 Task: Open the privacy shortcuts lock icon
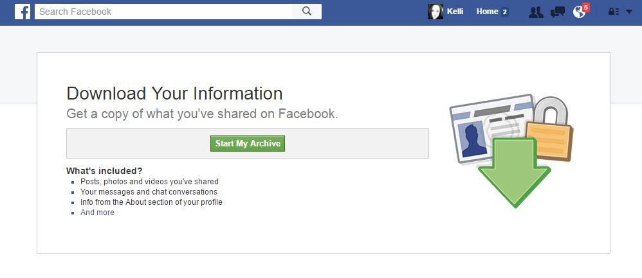[613, 12]
